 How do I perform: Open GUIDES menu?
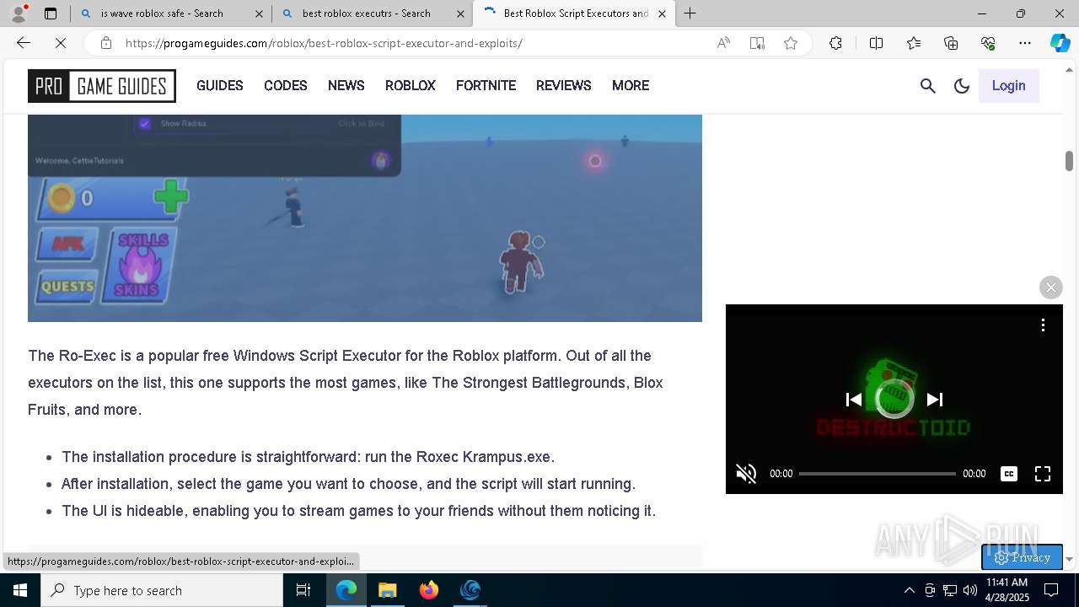[x=220, y=86]
